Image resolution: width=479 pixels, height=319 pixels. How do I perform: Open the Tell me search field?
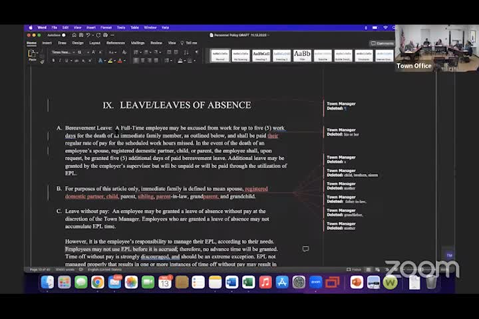[190, 43]
